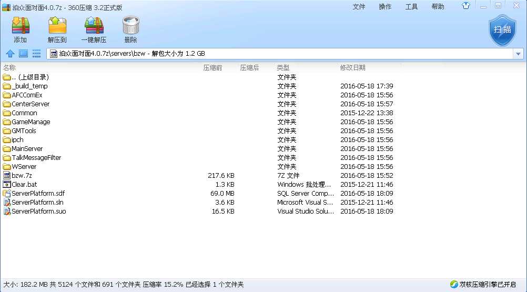Click the 217.6 KB size of bzw.7z
527x292 pixels.
[221, 175]
